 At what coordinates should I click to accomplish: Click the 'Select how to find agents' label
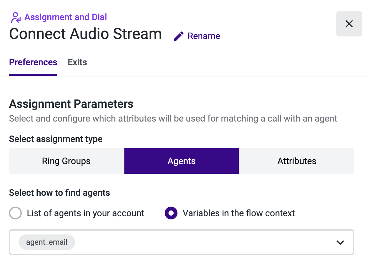click(x=59, y=193)
